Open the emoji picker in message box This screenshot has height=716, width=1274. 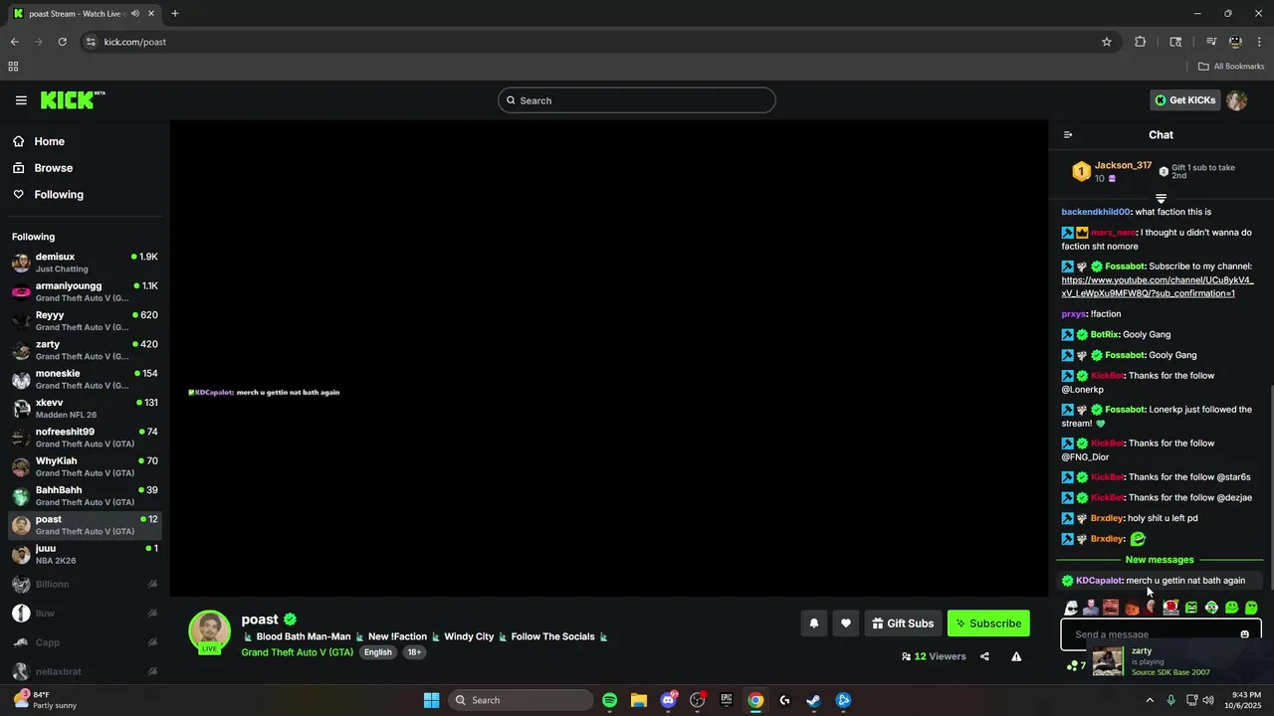(x=1244, y=634)
